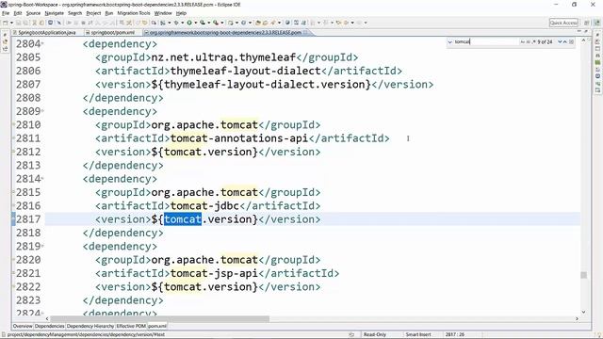This screenshot has height=339, width=603.
Task: Toggle whole word find option
Action: click(x=529, y=41)
